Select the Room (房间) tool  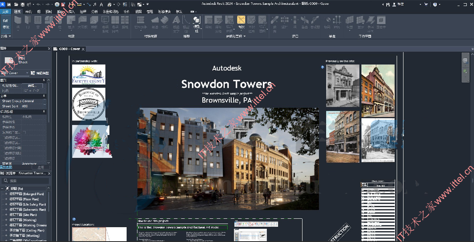209,23
